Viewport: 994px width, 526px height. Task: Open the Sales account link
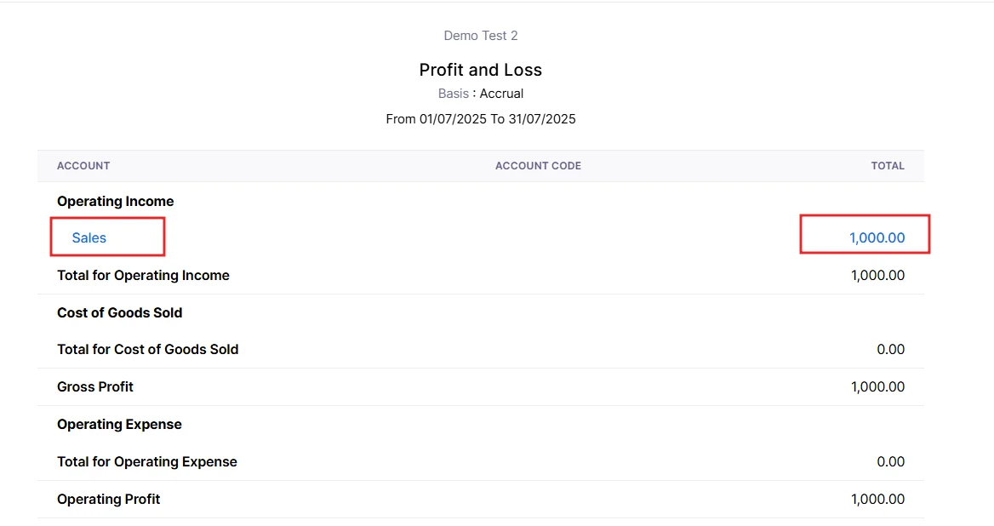pos(89,238)
